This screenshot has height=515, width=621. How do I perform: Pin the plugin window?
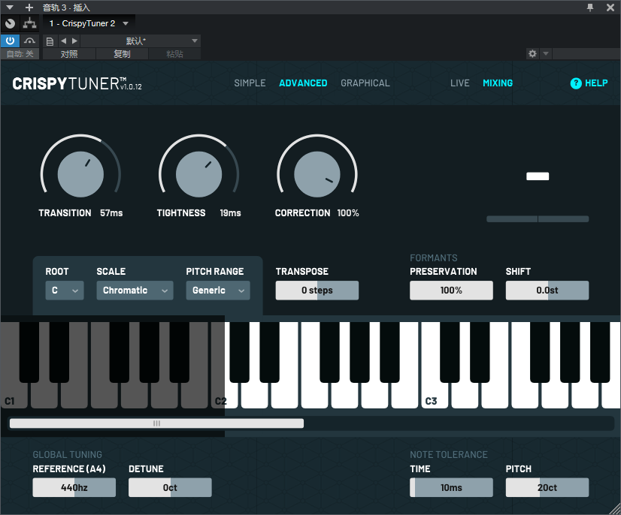(x=590, y=7)
